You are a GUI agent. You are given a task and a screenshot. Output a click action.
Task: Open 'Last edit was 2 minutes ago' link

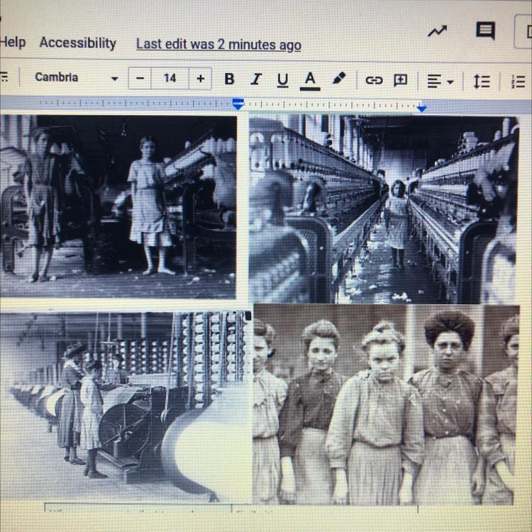218,45
